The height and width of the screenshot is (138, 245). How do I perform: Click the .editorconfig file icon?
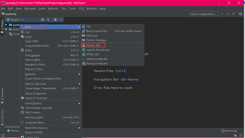(x=84, y=59)
